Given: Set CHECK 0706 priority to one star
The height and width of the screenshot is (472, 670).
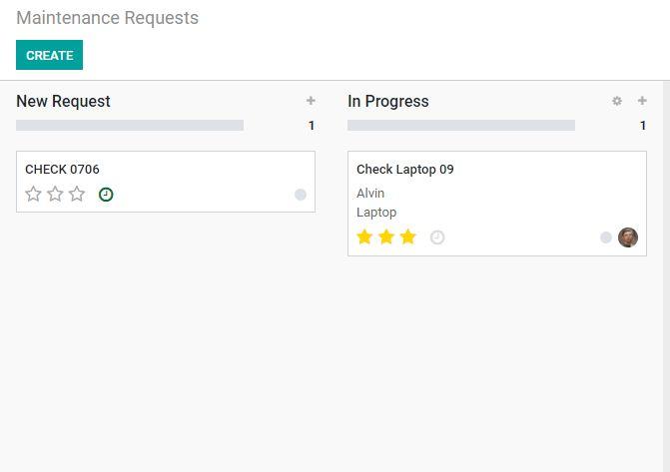Looking at the screenshot, I should click(33, 195).
